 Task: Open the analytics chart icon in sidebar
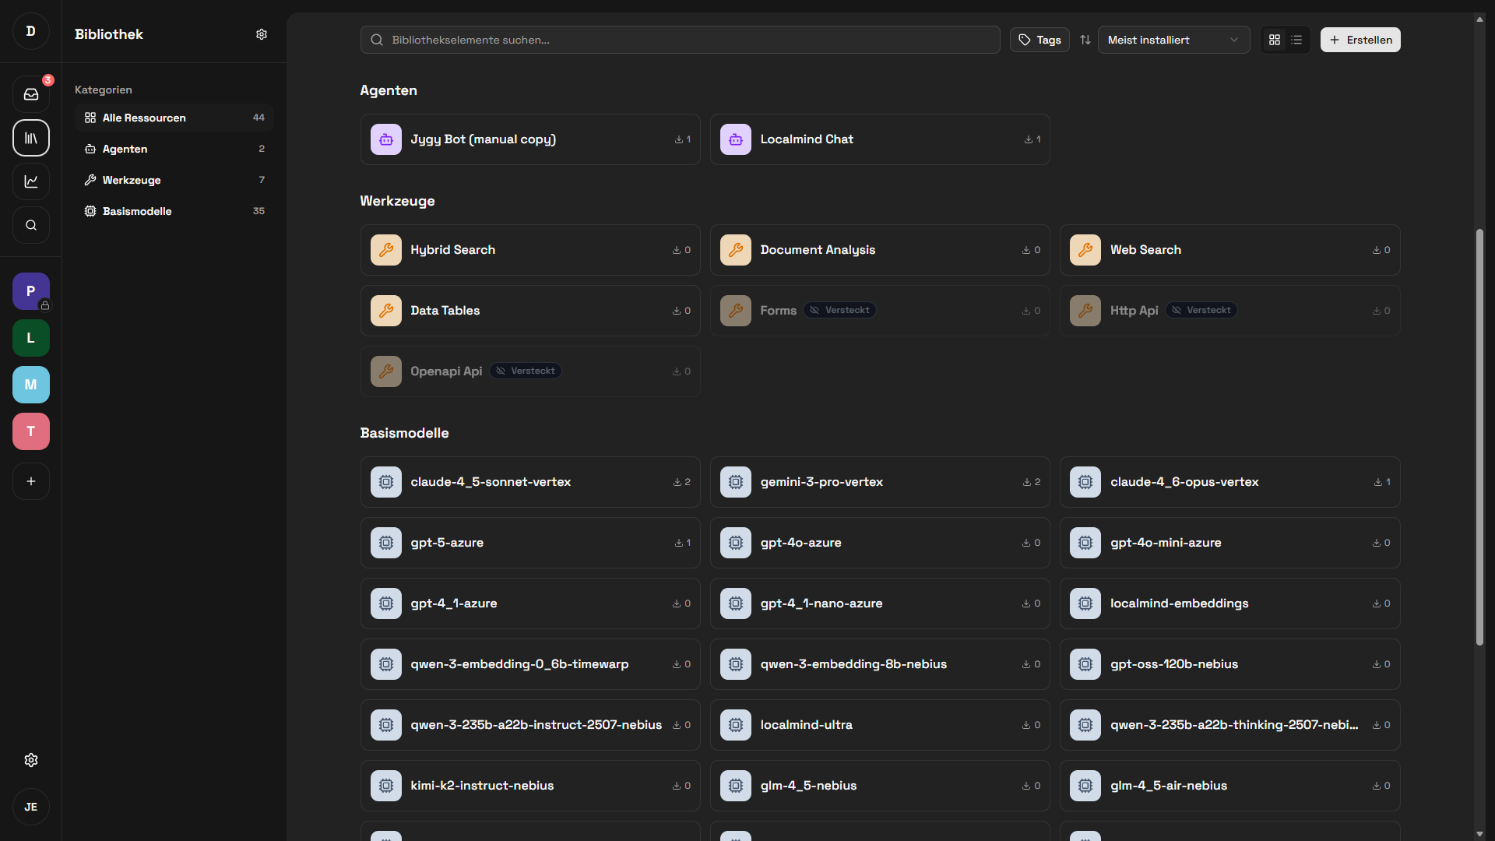(x=31, y=181)
